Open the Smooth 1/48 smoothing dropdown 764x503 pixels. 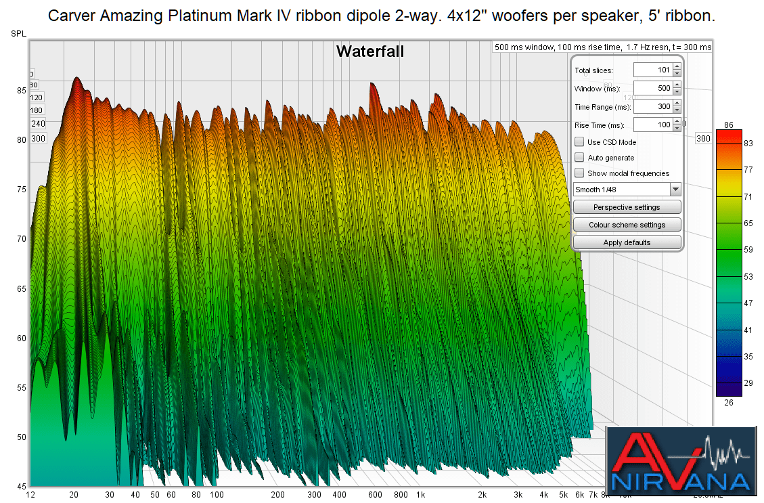pyautogui.click(x=627, y=189)
